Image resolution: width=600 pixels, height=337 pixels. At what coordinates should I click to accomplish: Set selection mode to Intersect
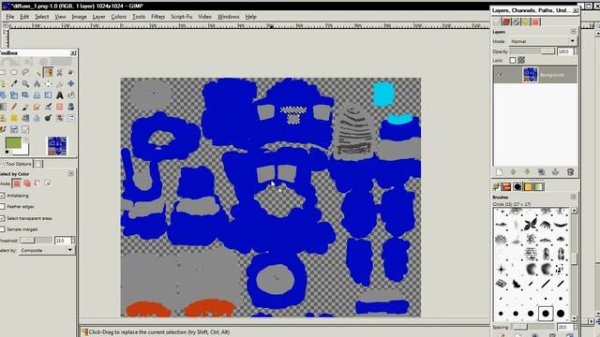click(x=48, y=183)
